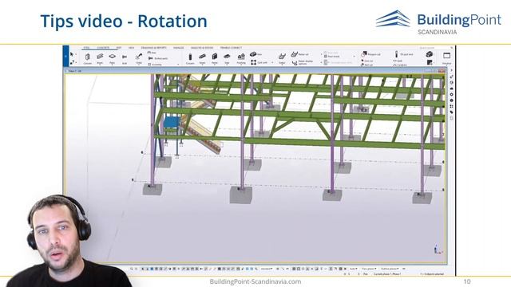Click the Pan status text
This screenshot has height=287, width=511.
click(x=366, y=274)
